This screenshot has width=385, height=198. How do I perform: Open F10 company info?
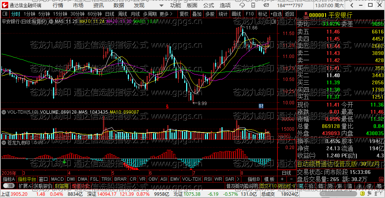[x=250, y=14]
